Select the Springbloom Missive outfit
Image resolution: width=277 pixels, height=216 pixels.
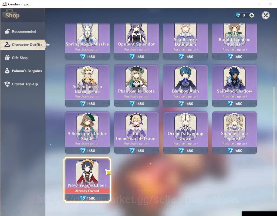(87, 42)
